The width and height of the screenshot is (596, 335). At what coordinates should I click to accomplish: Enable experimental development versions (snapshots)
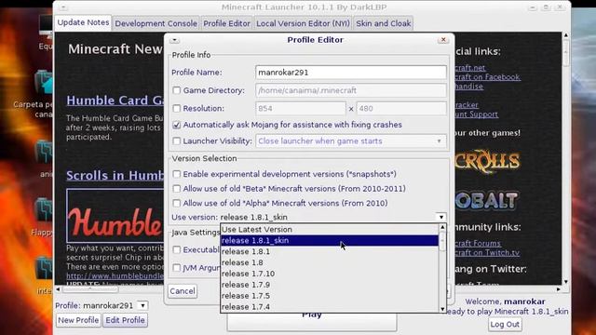[176, 174]
